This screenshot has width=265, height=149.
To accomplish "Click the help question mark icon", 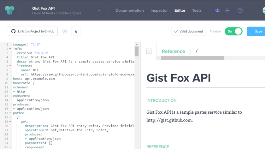I will click(240, 10).
